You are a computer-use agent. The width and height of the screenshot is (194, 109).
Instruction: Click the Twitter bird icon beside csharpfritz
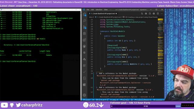coord(18,105)
